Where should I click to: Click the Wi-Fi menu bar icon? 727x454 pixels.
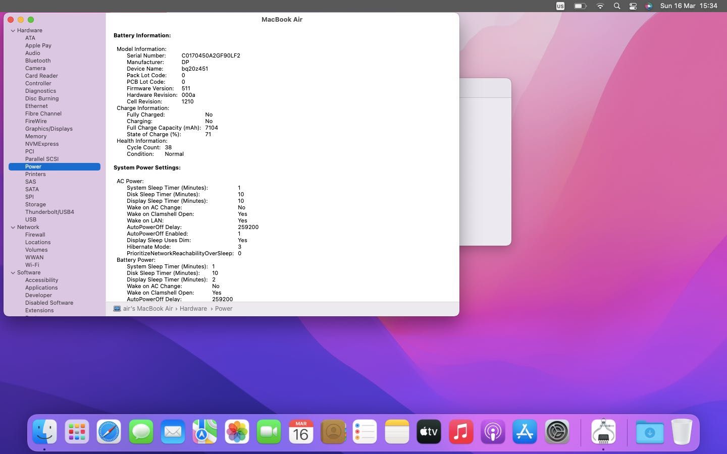[600, 6]
